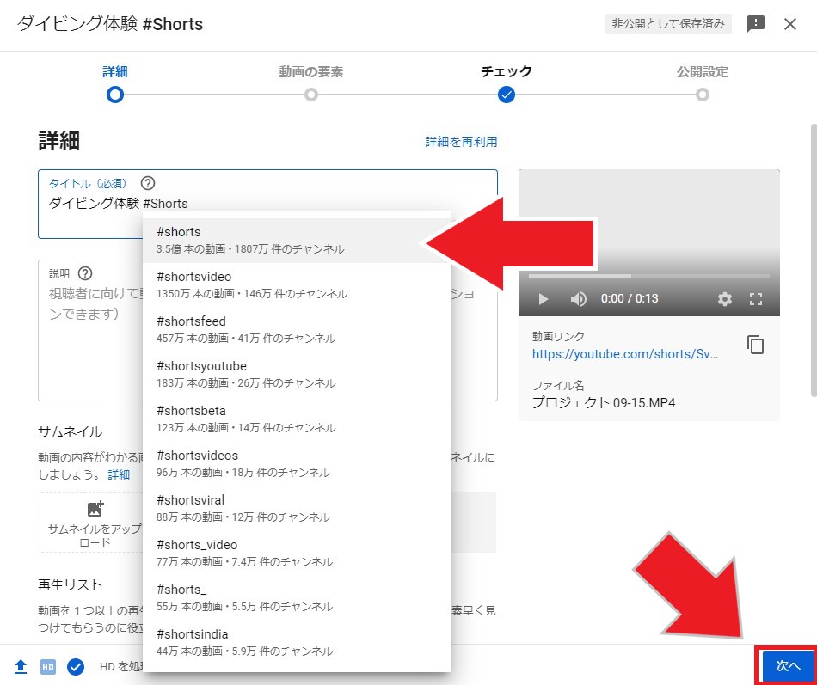
Task: Click the dialog title ダイビング体験 #Shorts
Action: pos(110,24)
